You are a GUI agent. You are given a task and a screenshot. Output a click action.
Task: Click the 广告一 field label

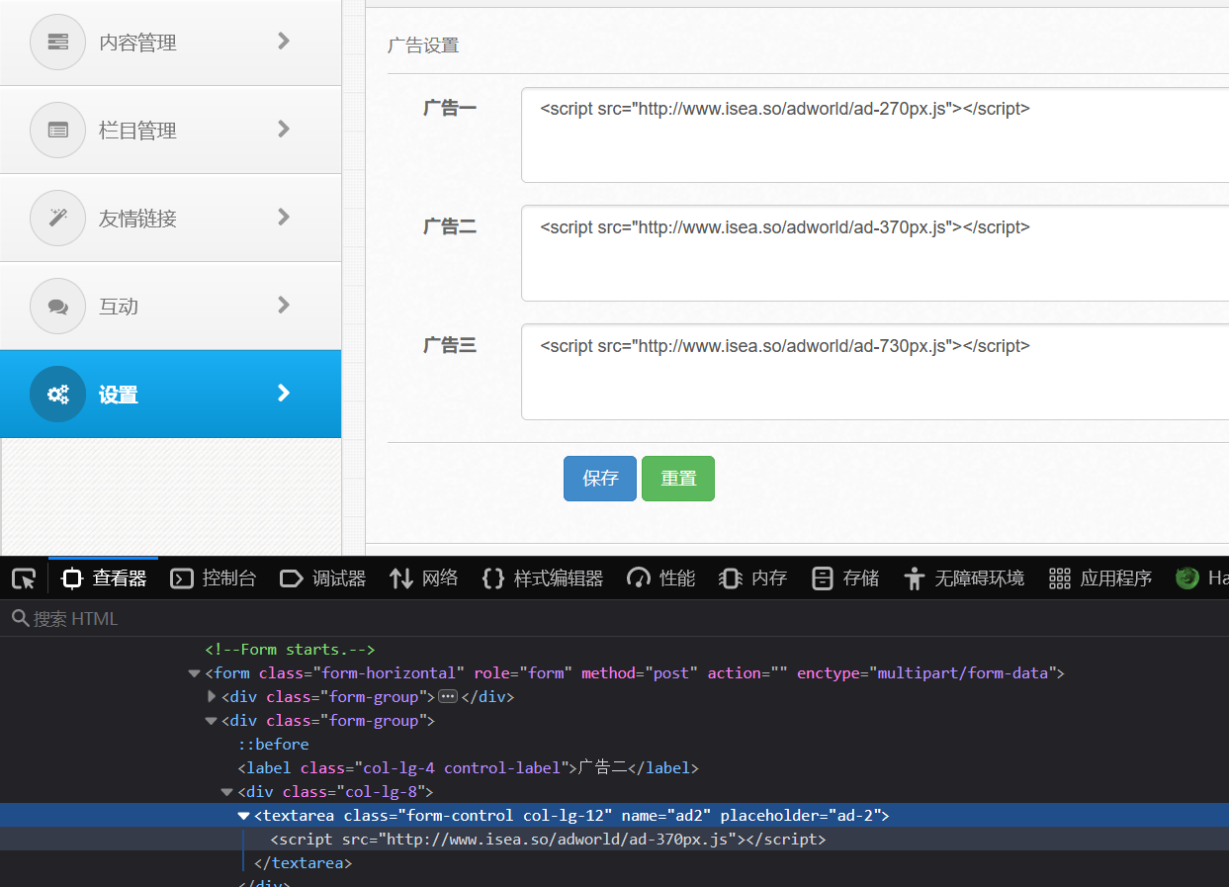pos(450,108)
